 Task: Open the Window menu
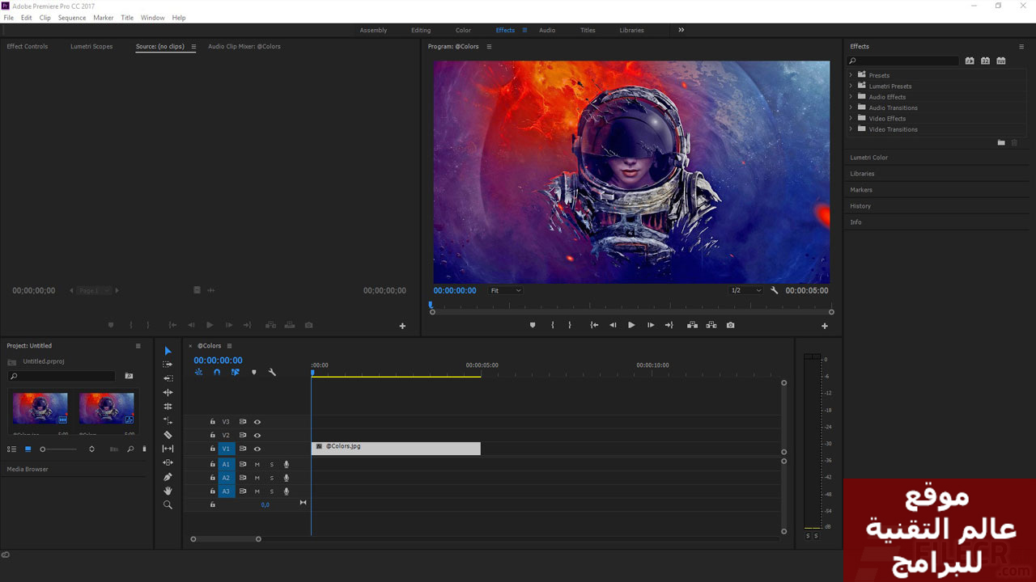coord(152,17)
